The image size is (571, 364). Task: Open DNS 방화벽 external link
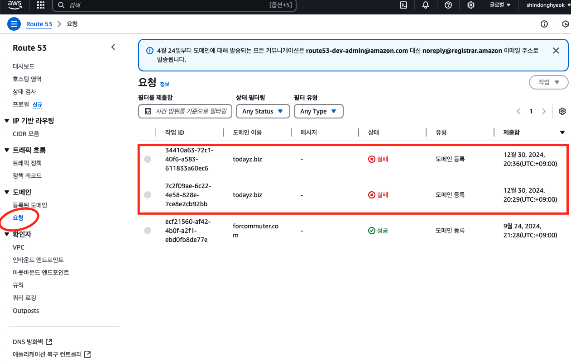(x=33, y=342)
